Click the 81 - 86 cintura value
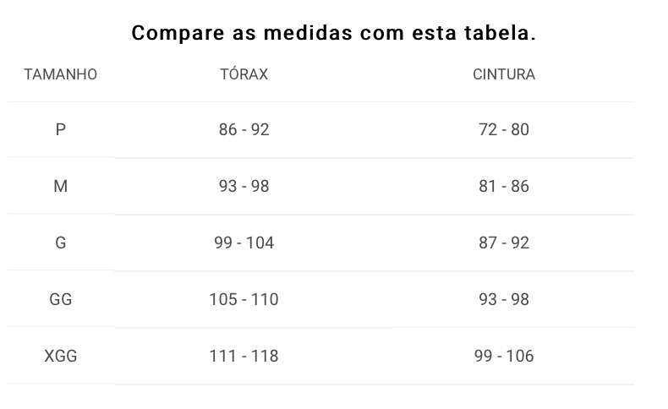 click(x=504, y=186)
